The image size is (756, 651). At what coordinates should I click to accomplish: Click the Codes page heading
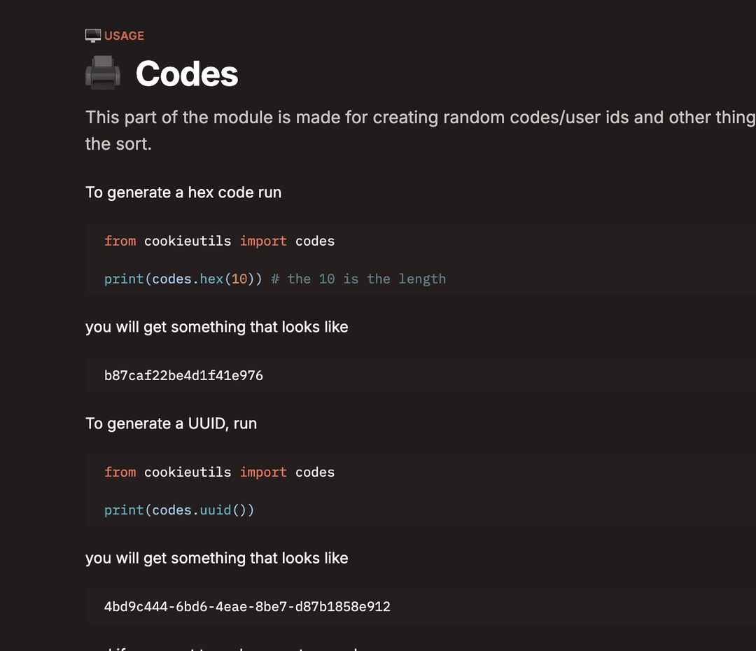point(187,73)
